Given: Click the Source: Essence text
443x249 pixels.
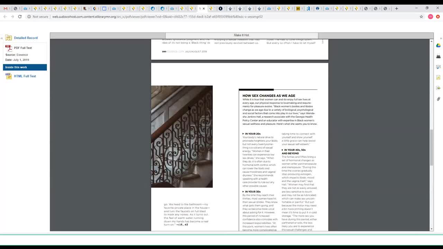Looking at the screenshot, I should [x=17, y=55].
